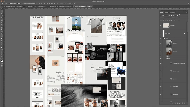
Task: Expand group folder '1' arrow
Action: click(x=166, y=56)
